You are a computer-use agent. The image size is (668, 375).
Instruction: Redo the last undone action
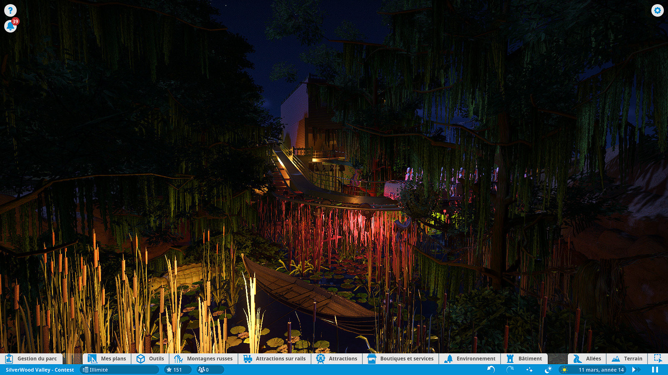pyautogui.click(x=510, y=370)
